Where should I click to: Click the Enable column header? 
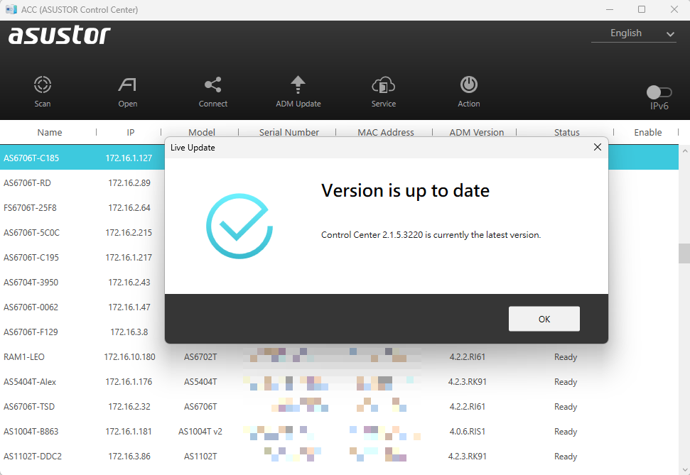pos(648,132)
